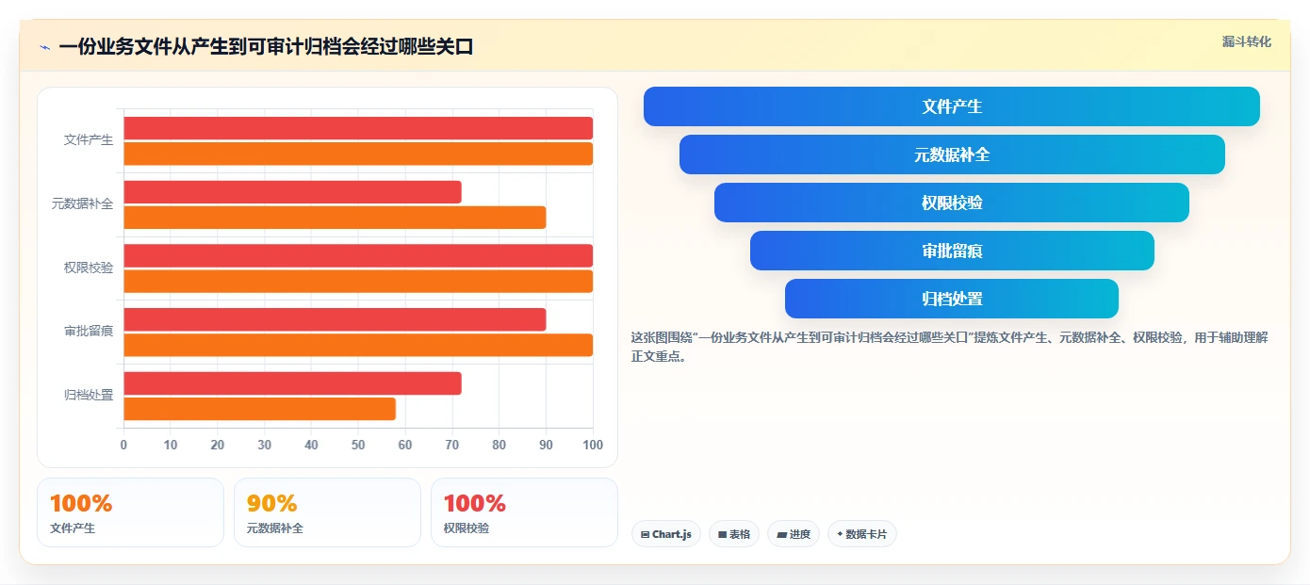Click the icon inside the 进度 tag
The image size is (1310, 585).
click(781, 534)
